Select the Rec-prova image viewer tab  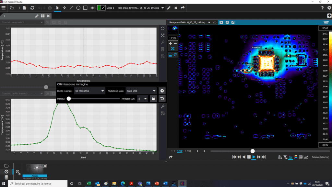[188, 22]
